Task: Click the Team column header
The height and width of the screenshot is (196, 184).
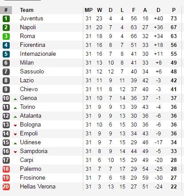Action: pyautogui.click(x=27, y=10)
